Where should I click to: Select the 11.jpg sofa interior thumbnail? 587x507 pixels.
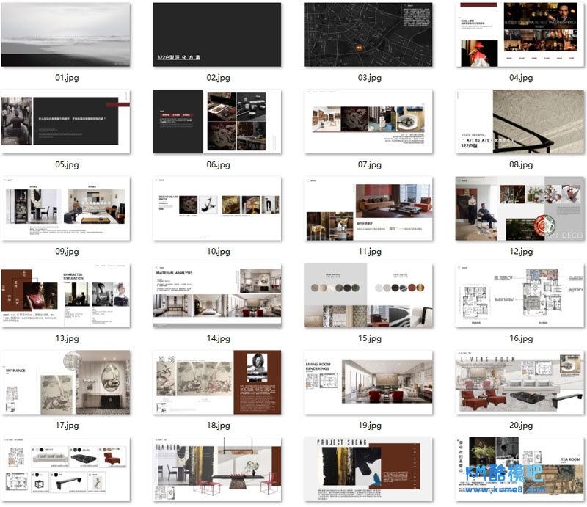click(x=368, y=208)
